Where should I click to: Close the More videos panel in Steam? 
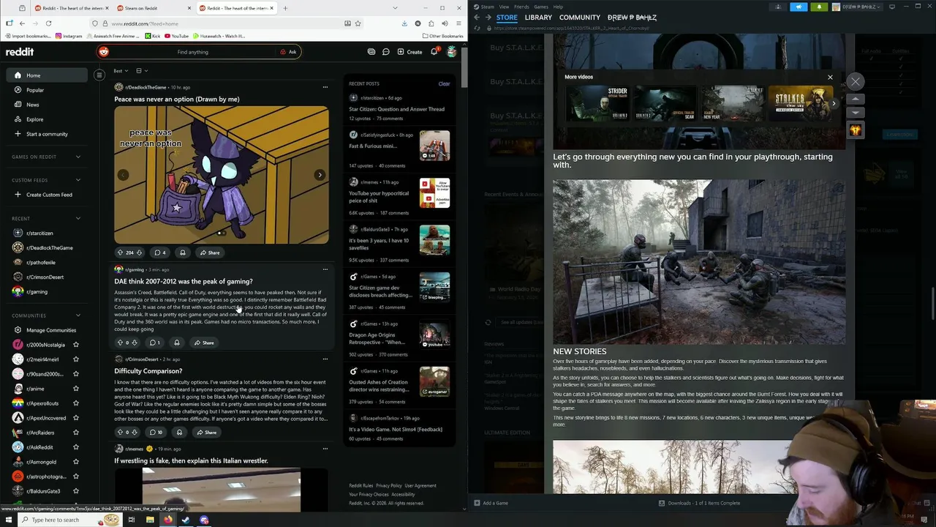click(x=830, y=77)
